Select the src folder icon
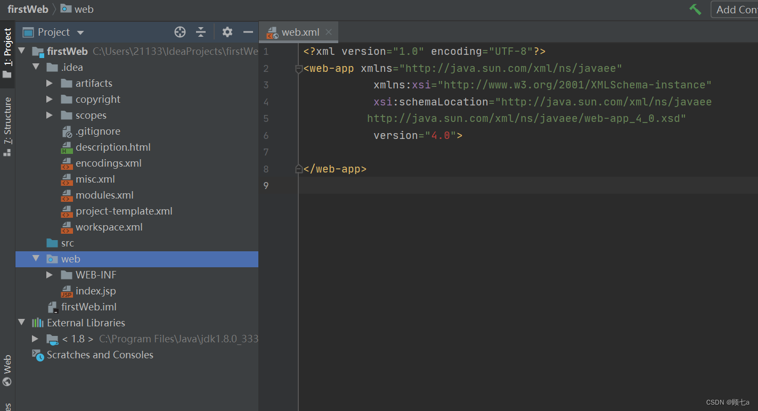Viewport: 758px width, 411px height. tap(52, 243)
